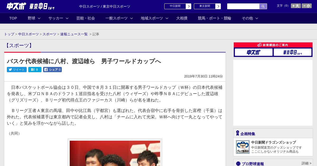Click the Tokyo Chunichi Sports logo in header

(x=42, y=6)
